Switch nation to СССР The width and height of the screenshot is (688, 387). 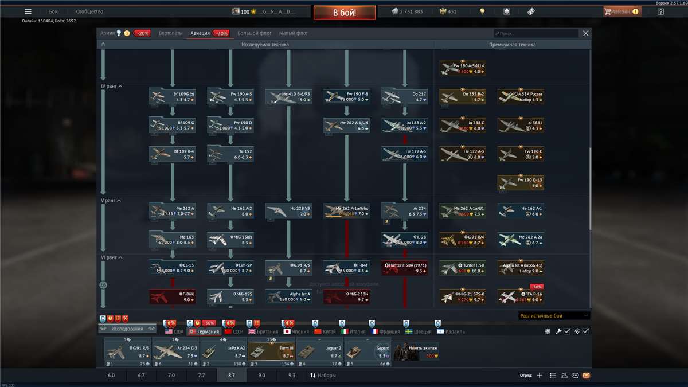click(234, 331)
